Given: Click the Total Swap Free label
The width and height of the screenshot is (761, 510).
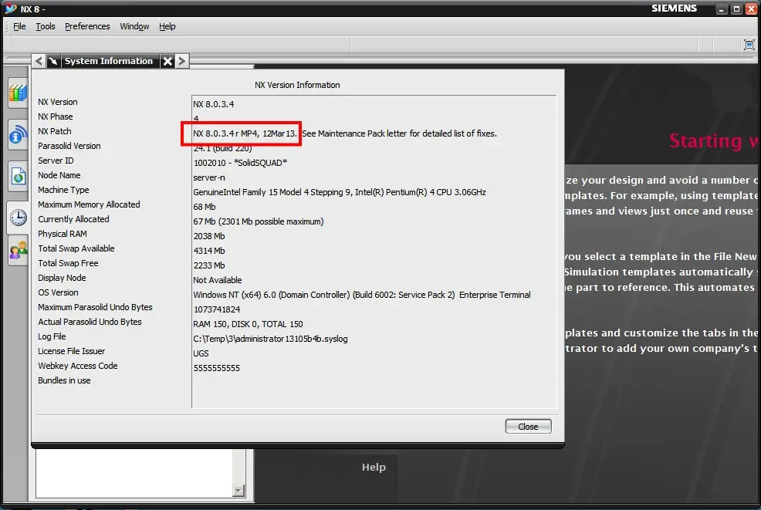Looking at the screenshot, I should 68,263.
